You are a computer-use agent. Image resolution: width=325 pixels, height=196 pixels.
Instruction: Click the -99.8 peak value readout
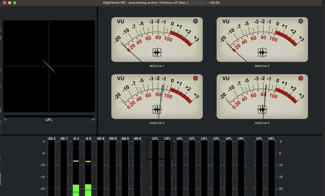pos(100,139)
